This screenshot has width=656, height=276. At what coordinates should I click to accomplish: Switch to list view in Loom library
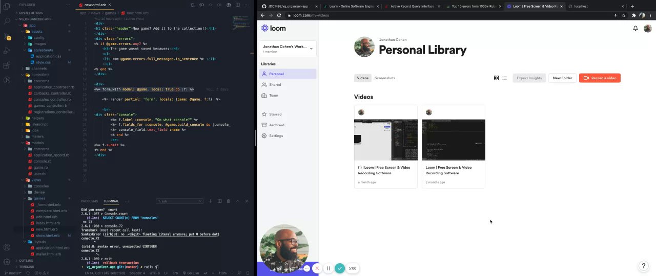504,78
